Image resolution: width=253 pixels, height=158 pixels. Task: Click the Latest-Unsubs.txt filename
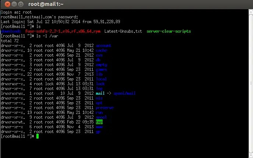tap(123, 31)
